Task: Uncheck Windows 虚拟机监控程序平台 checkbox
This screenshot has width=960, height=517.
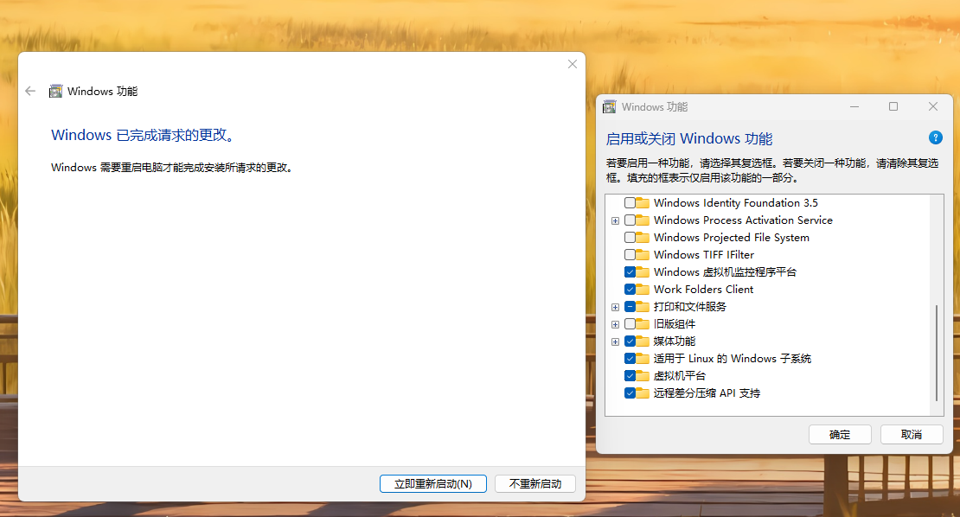Action: pyautogui.click(x=630, y=272)
